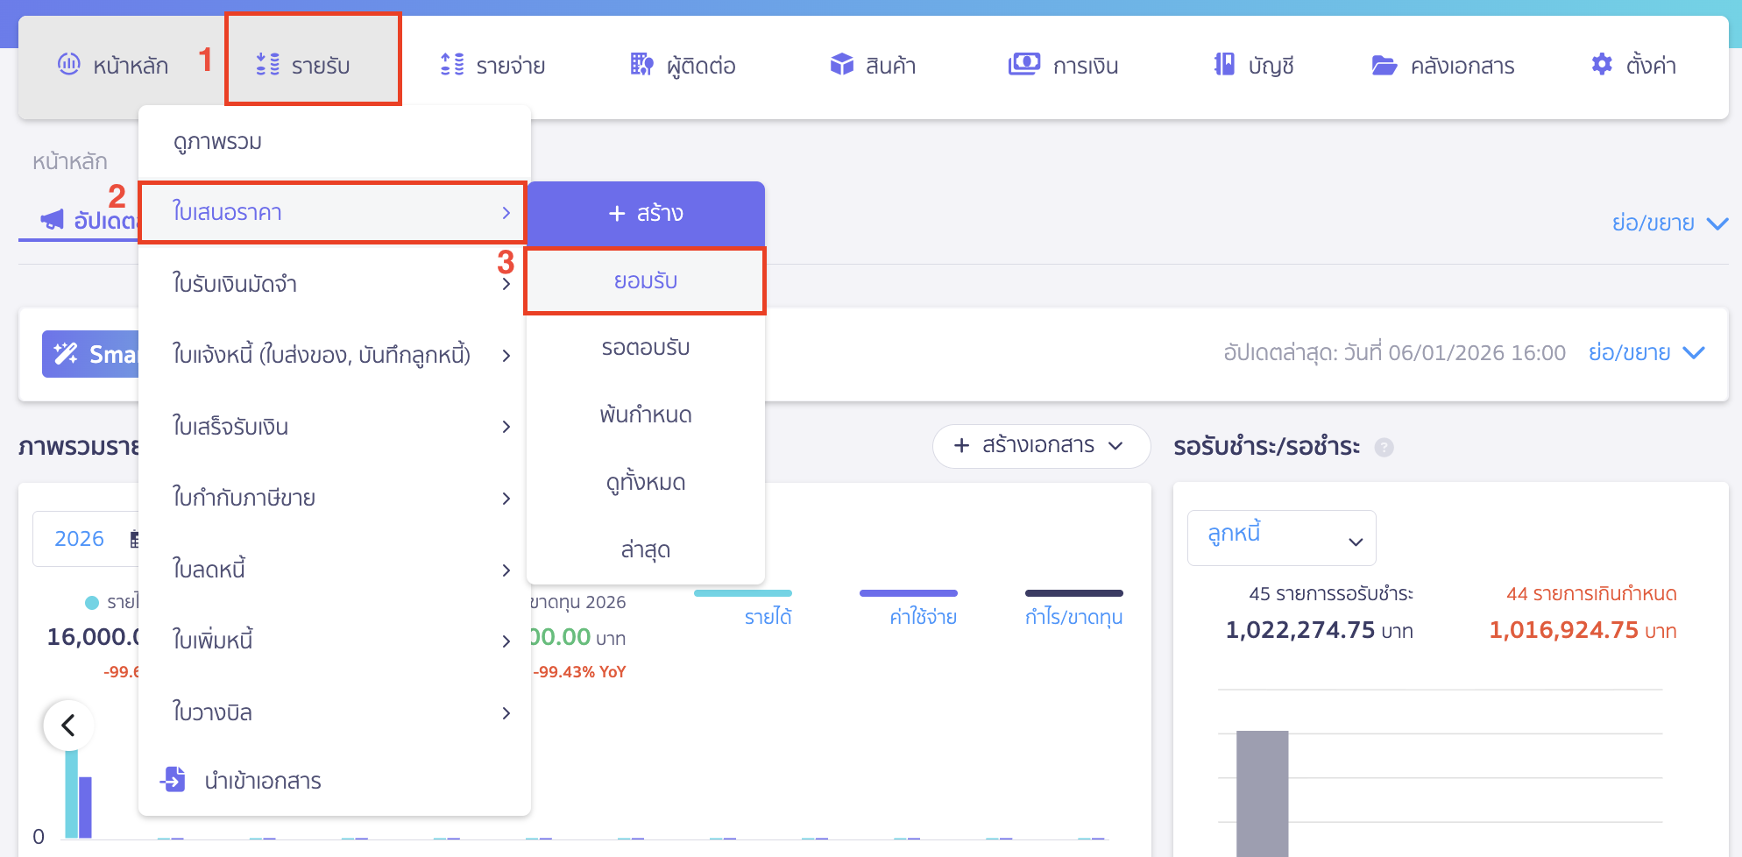
Task: Select the รายจ่าย expenses icon
Action: [452, 64]
